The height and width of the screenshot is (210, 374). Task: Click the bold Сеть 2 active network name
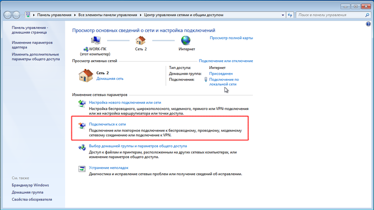102,73
